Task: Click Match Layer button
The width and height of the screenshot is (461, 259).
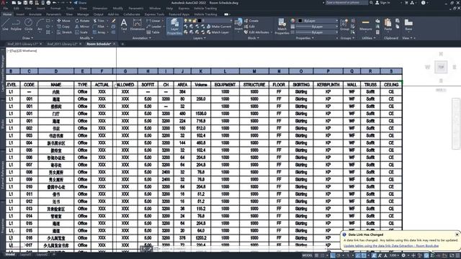Action: [218, 32]
